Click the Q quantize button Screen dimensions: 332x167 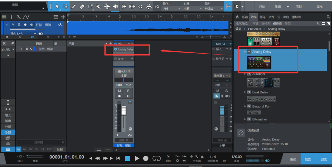(x=140, y=7)
